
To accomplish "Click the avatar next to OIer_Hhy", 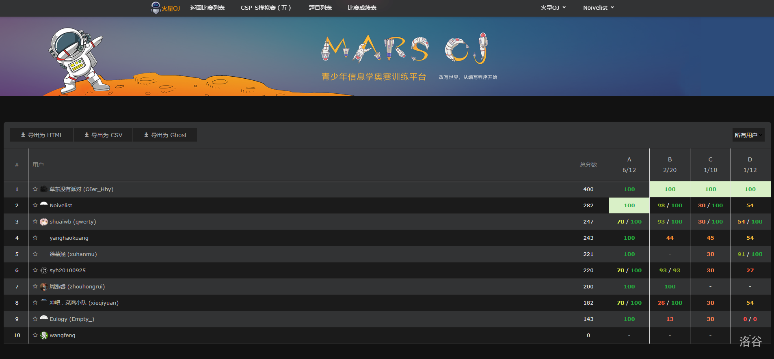I will (x=44, y=189).
